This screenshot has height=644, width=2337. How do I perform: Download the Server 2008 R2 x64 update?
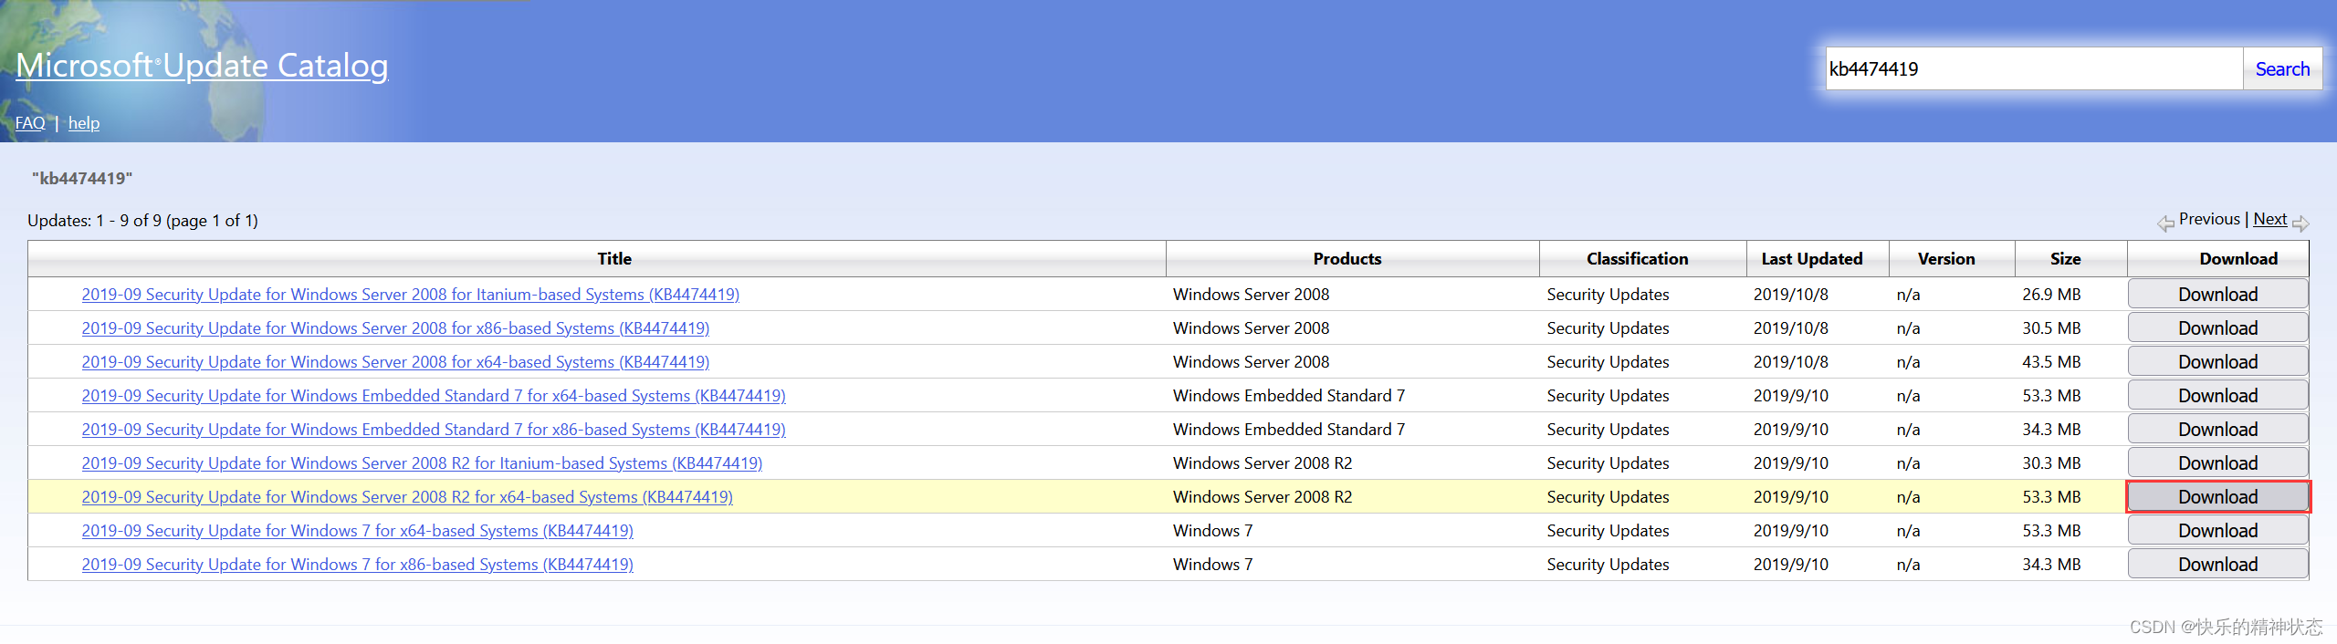click(2217, 497)
